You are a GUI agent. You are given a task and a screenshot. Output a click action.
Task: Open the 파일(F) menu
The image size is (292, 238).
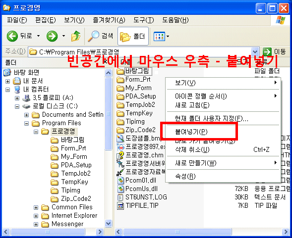pyautogui.click(x=17, y=20)
